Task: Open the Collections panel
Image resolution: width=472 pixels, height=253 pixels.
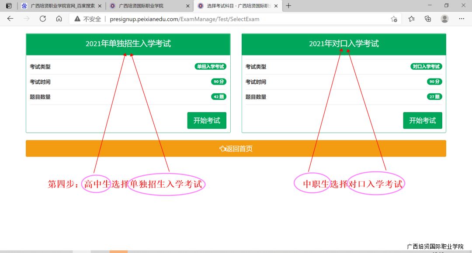Action: point(428,19)
